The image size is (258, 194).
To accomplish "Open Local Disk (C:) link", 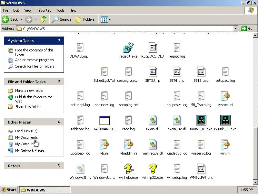I will point(26,131).
